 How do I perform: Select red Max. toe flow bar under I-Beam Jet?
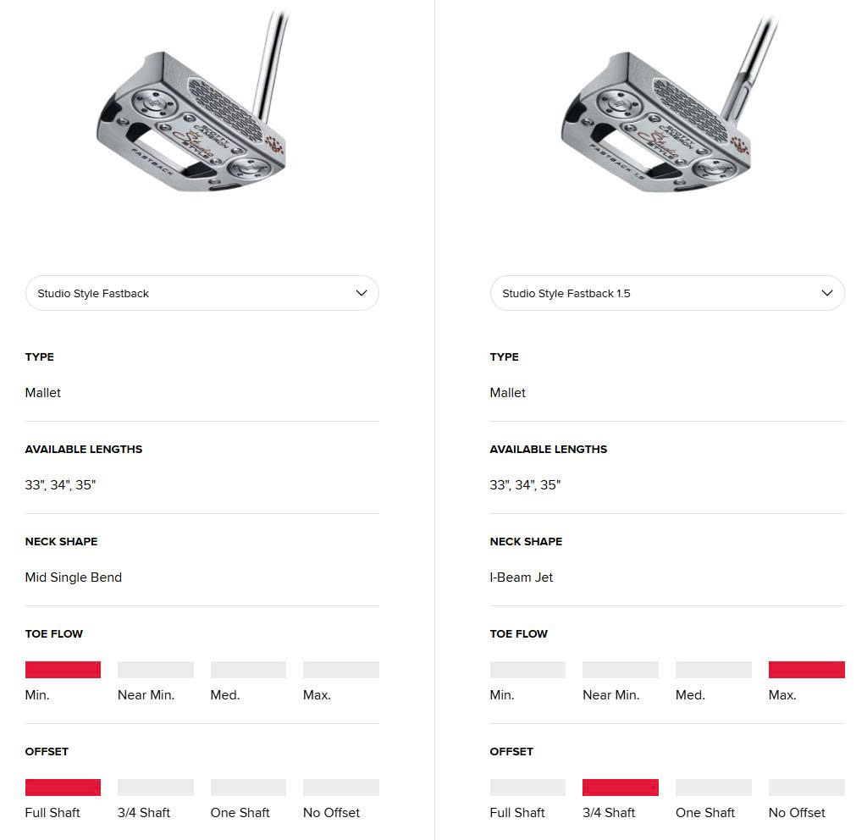click(x=806, y=670)
